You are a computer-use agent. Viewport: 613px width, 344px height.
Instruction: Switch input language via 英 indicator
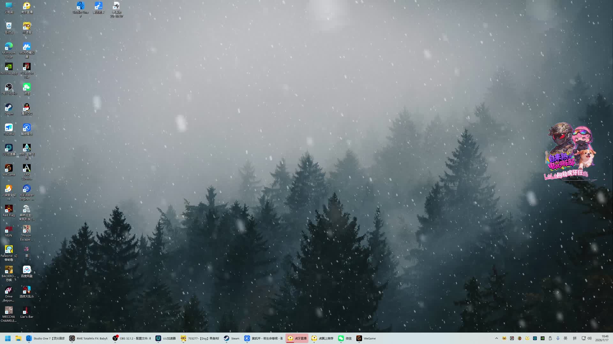(x=565, y=338)
